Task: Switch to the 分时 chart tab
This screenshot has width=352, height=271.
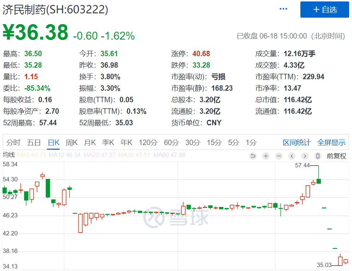Action: point(13,143)
